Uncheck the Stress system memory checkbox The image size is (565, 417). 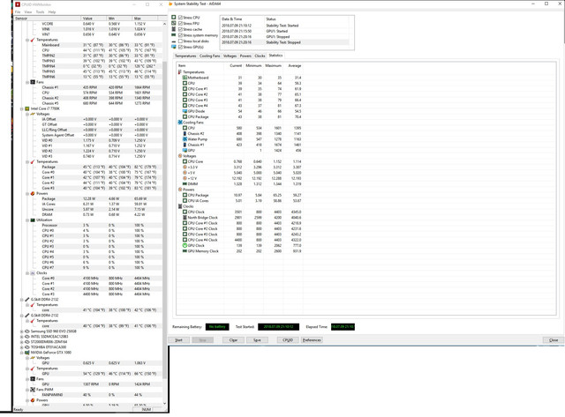click(x=180, y=35)
